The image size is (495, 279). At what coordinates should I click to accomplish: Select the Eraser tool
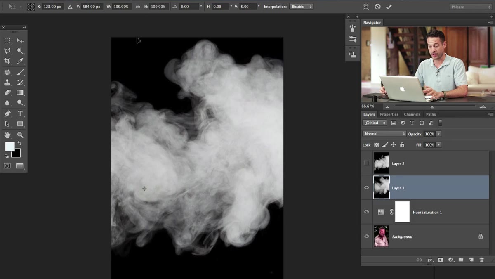(7, 92)
